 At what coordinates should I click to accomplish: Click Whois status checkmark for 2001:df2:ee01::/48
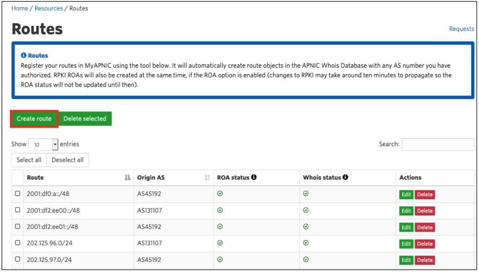tap(306, 227)
